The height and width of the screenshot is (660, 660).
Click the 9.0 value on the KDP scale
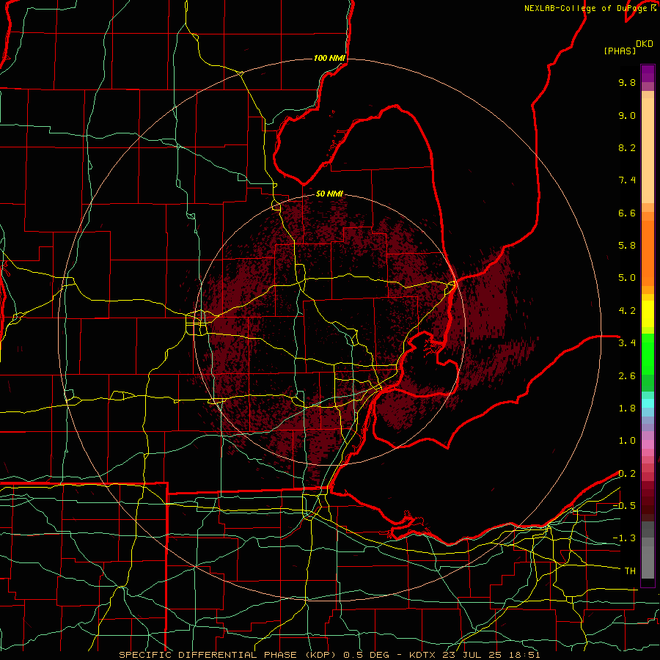click(x=627, y=115)
